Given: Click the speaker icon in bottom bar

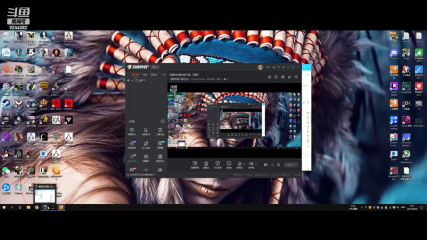Looking at the screenshot, I should (x=251, y=164).
